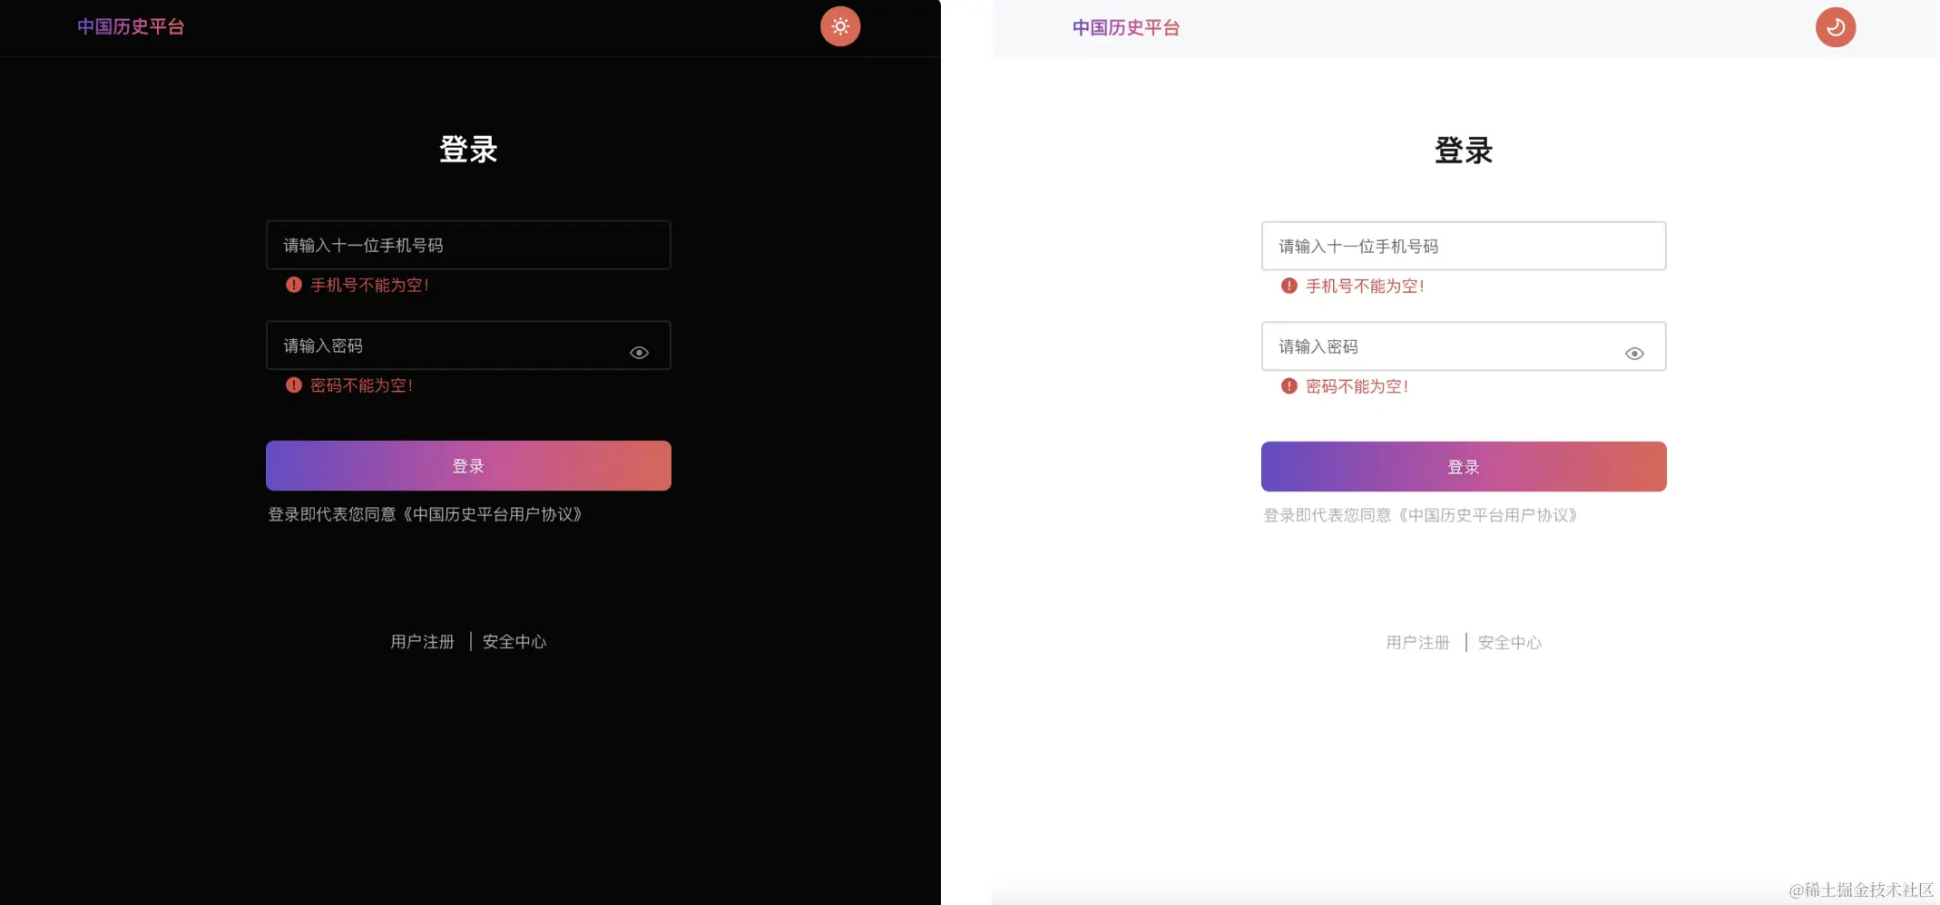
Task: Click the 登录 login button in light panel
Action: tap(1464, 466)
